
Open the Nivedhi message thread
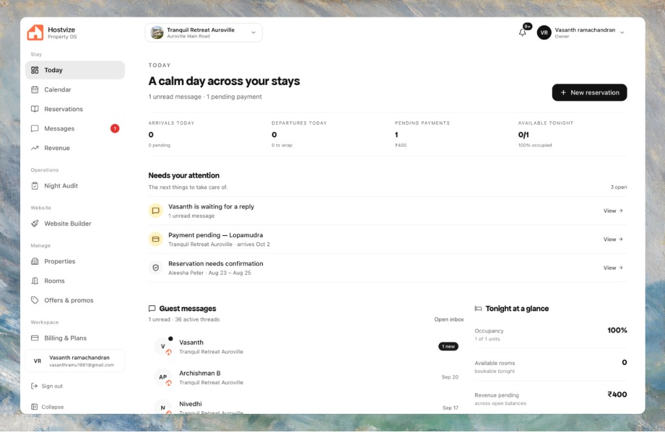[307, 406]
